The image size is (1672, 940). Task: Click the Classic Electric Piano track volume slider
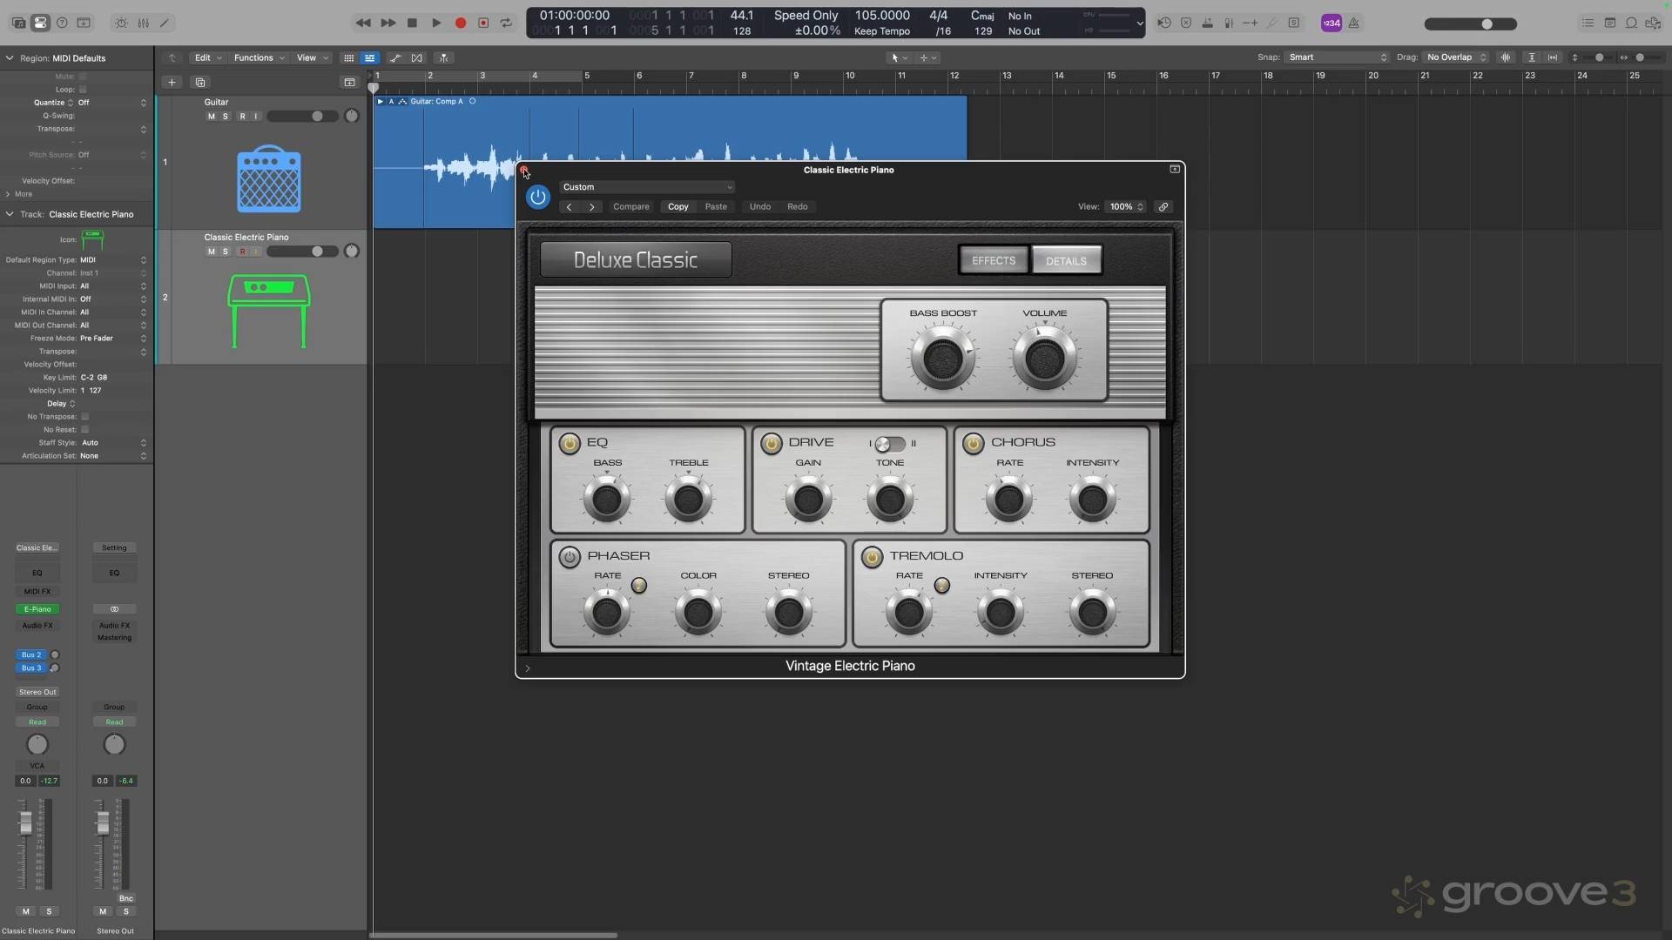tap(301, 252)
